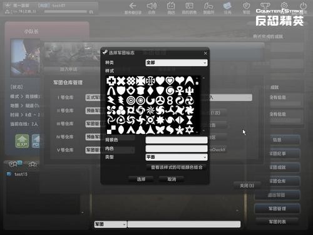Click the emblem list scrollbar thumb
Screen dimensions: 313x235
click(197, 83)
